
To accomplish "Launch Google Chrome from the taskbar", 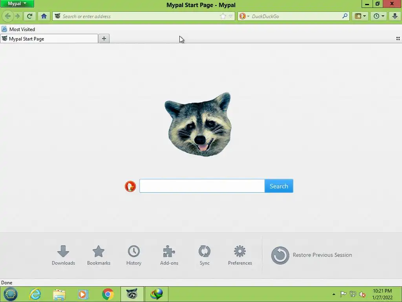I will pos(108,294).
